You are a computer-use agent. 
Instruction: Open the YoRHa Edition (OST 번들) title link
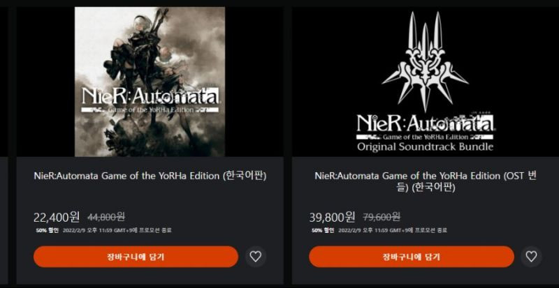(x=426, y=181)
